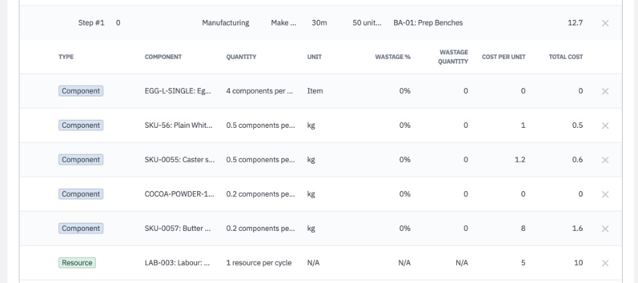
Task: Click the Component tag for EGG-L-SINGLE
Action: (80, 91)
